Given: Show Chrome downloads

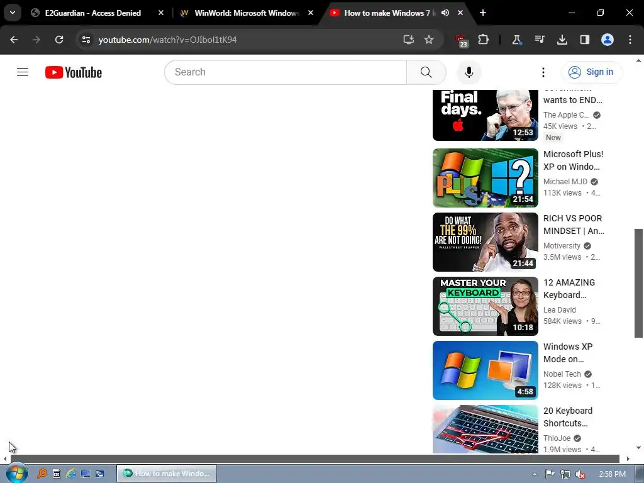Looking at the screenshot, I should click(x=562, y=40).
